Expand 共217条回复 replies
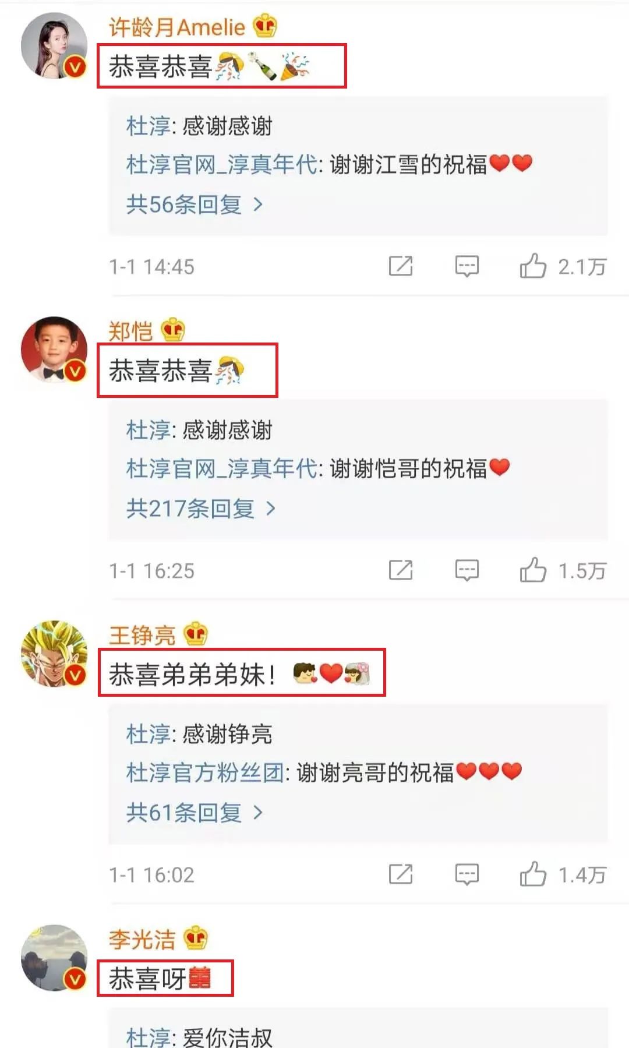This screenshot has height=1048, width=629. click(x=201, y=509)
